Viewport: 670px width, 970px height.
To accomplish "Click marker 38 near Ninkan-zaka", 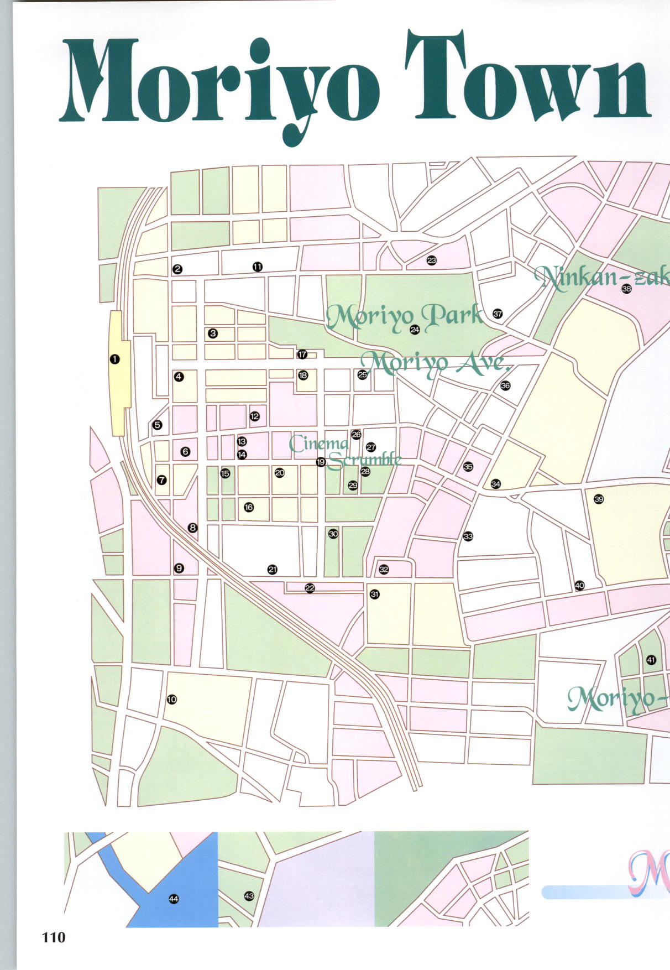I will pos(626,289).
